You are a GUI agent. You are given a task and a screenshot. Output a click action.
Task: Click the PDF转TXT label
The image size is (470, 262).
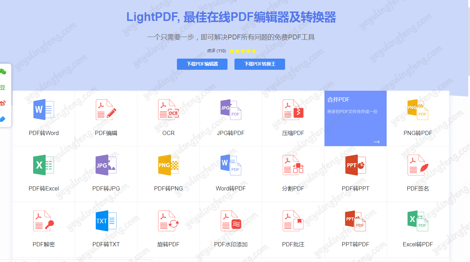(x=106, y=244)
